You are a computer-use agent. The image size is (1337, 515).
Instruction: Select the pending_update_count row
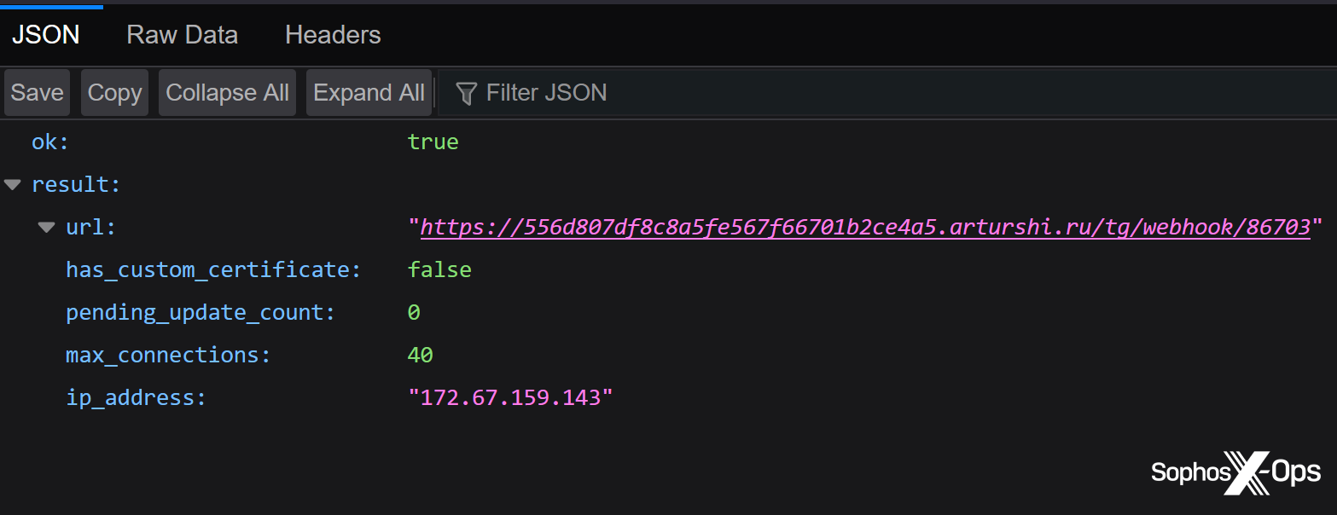pyautogui.click(x=200, y=312)
